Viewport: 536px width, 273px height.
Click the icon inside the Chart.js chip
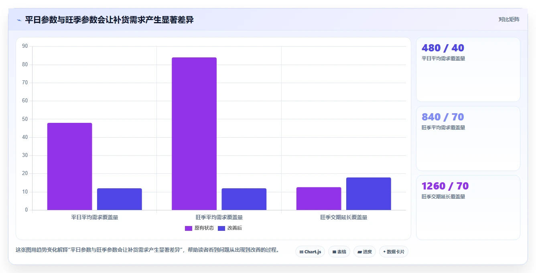tap(301, 252)
